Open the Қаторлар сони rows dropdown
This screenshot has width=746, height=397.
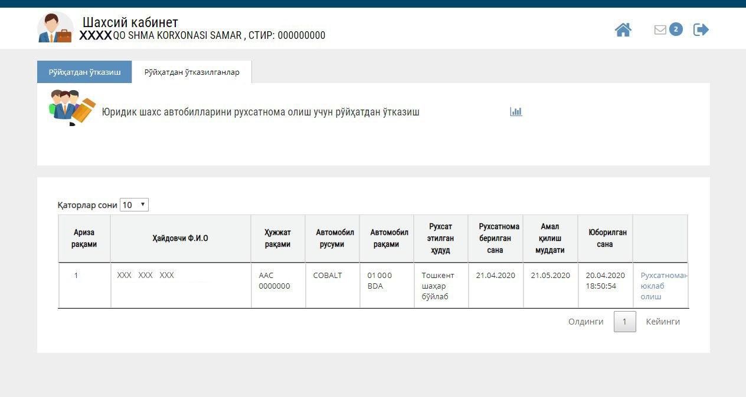(134, 205)
